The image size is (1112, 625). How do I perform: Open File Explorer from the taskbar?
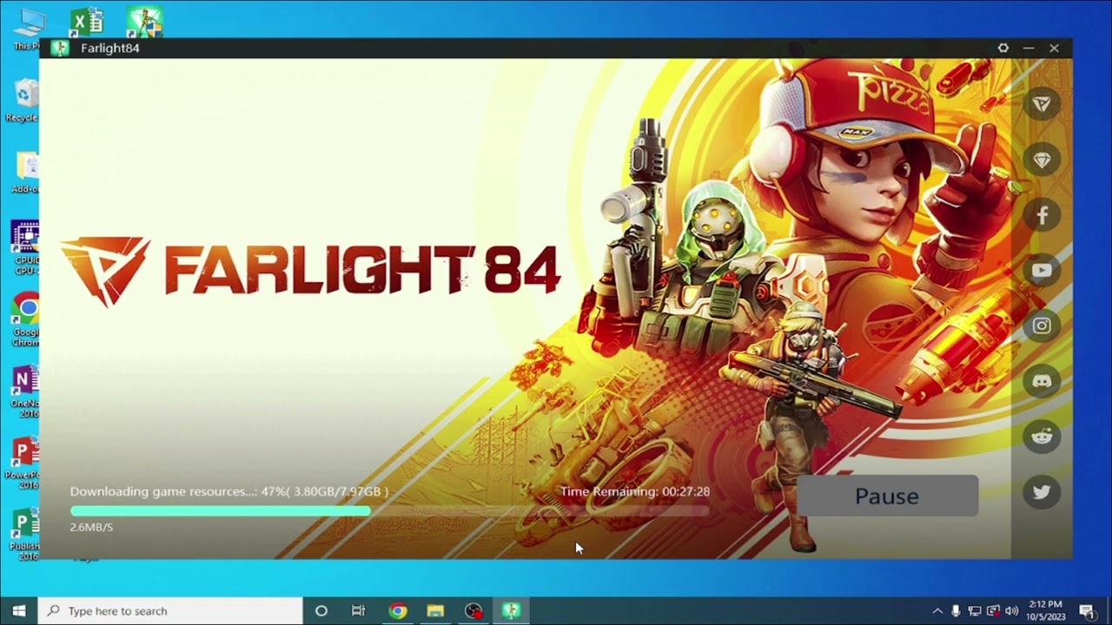click(435, 611)
